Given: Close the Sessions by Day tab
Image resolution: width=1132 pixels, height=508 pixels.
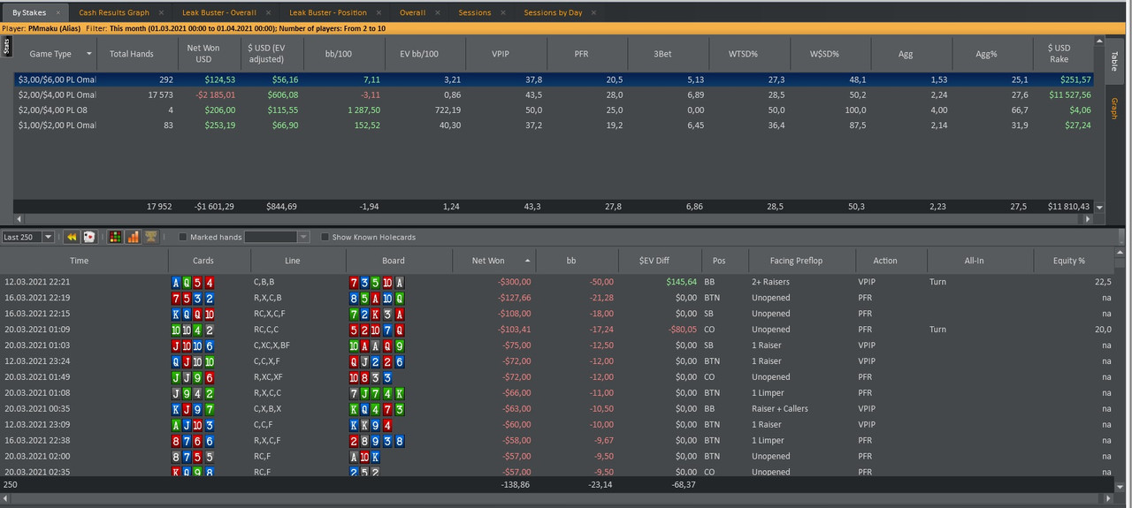Looking at the screenshot, I should (x=591, y=13).
